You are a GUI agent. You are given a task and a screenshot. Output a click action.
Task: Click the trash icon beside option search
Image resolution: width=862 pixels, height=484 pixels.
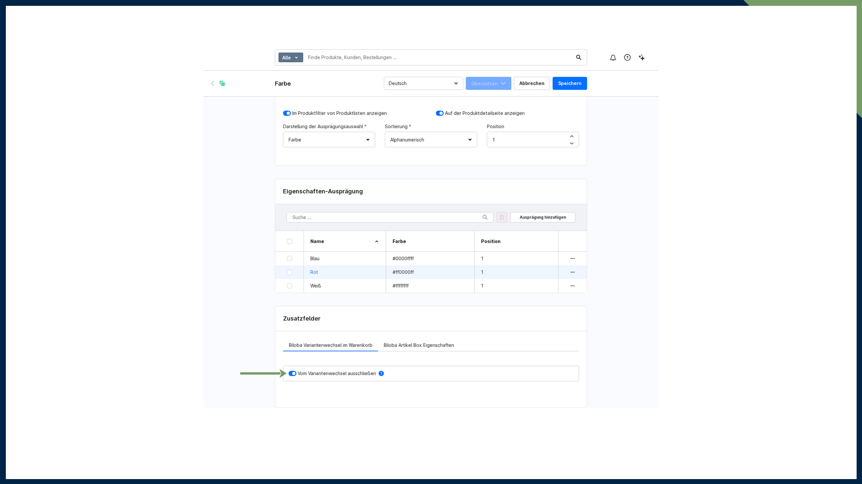click(x=502, y=217)
